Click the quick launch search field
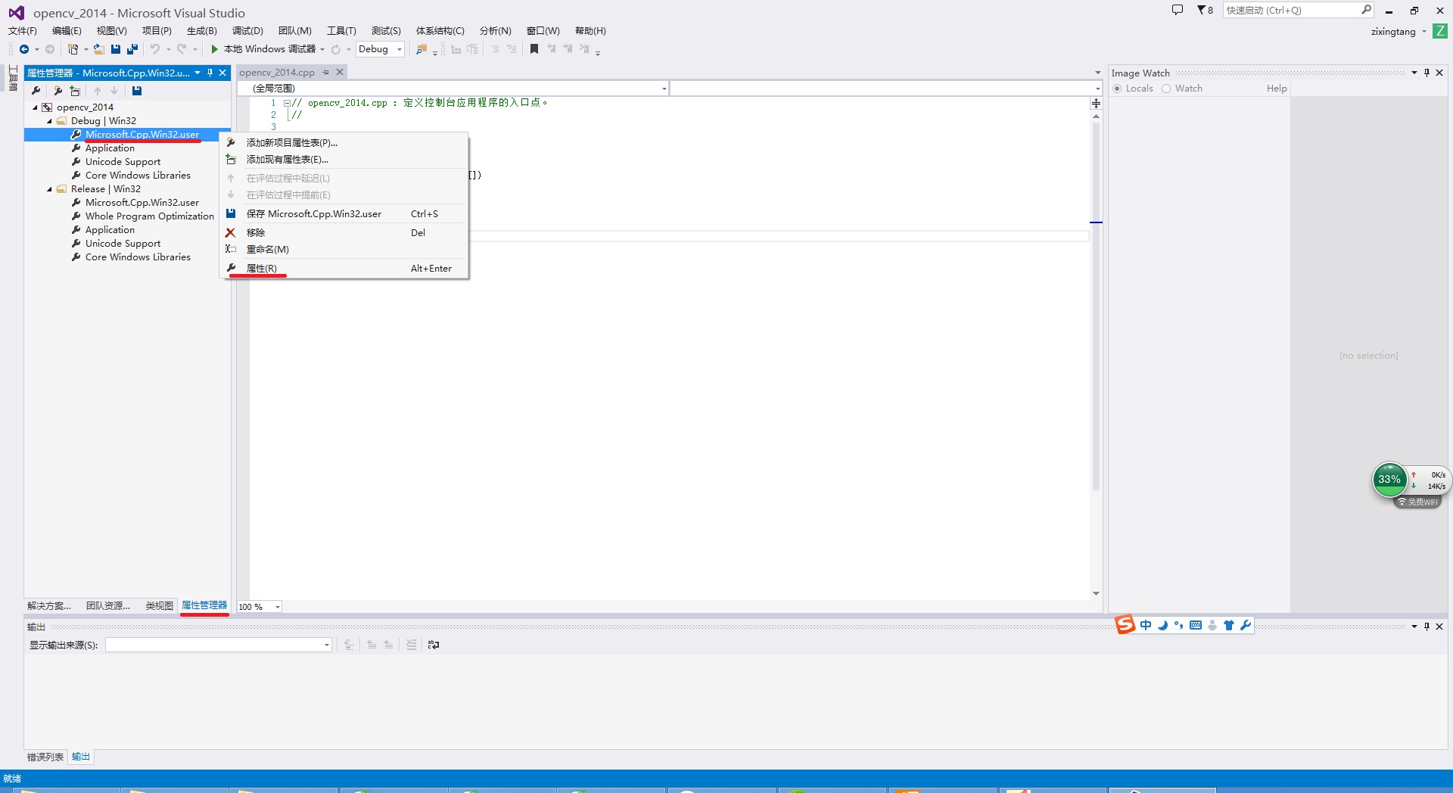The height and width of the screenshot is (793, 1453). coord(1290,10)
